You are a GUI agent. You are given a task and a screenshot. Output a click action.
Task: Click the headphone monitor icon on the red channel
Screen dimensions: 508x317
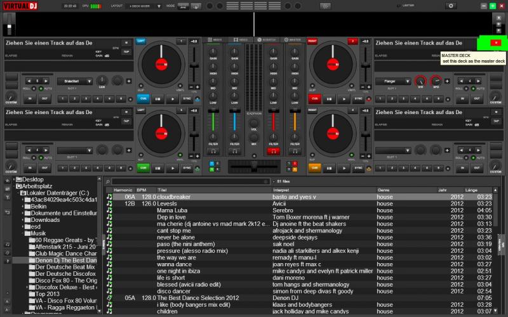pyautogui.click(x=274, y=151)
